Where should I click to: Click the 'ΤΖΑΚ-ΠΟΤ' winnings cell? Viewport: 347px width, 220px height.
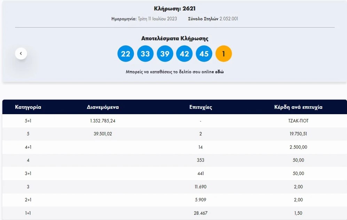coord(298,121)
